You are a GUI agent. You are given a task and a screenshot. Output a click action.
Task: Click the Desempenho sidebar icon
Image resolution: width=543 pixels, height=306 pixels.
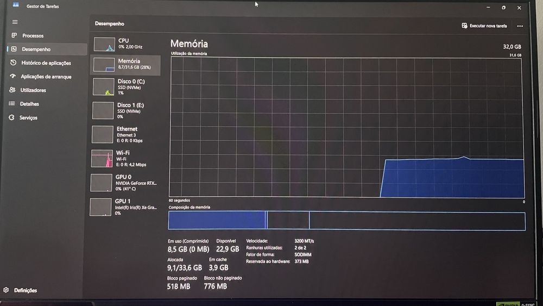[x=14, y=49]
